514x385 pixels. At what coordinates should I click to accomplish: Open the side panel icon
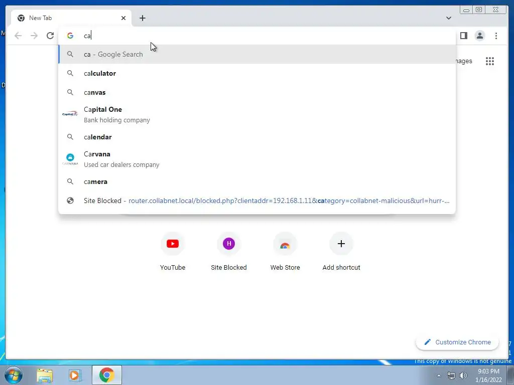[464, 36]
